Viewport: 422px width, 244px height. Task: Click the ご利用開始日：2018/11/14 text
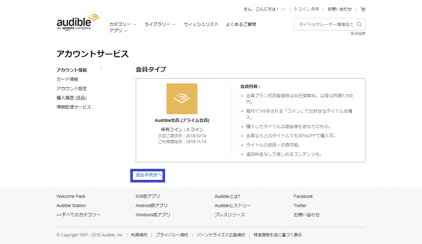point(182,142)
